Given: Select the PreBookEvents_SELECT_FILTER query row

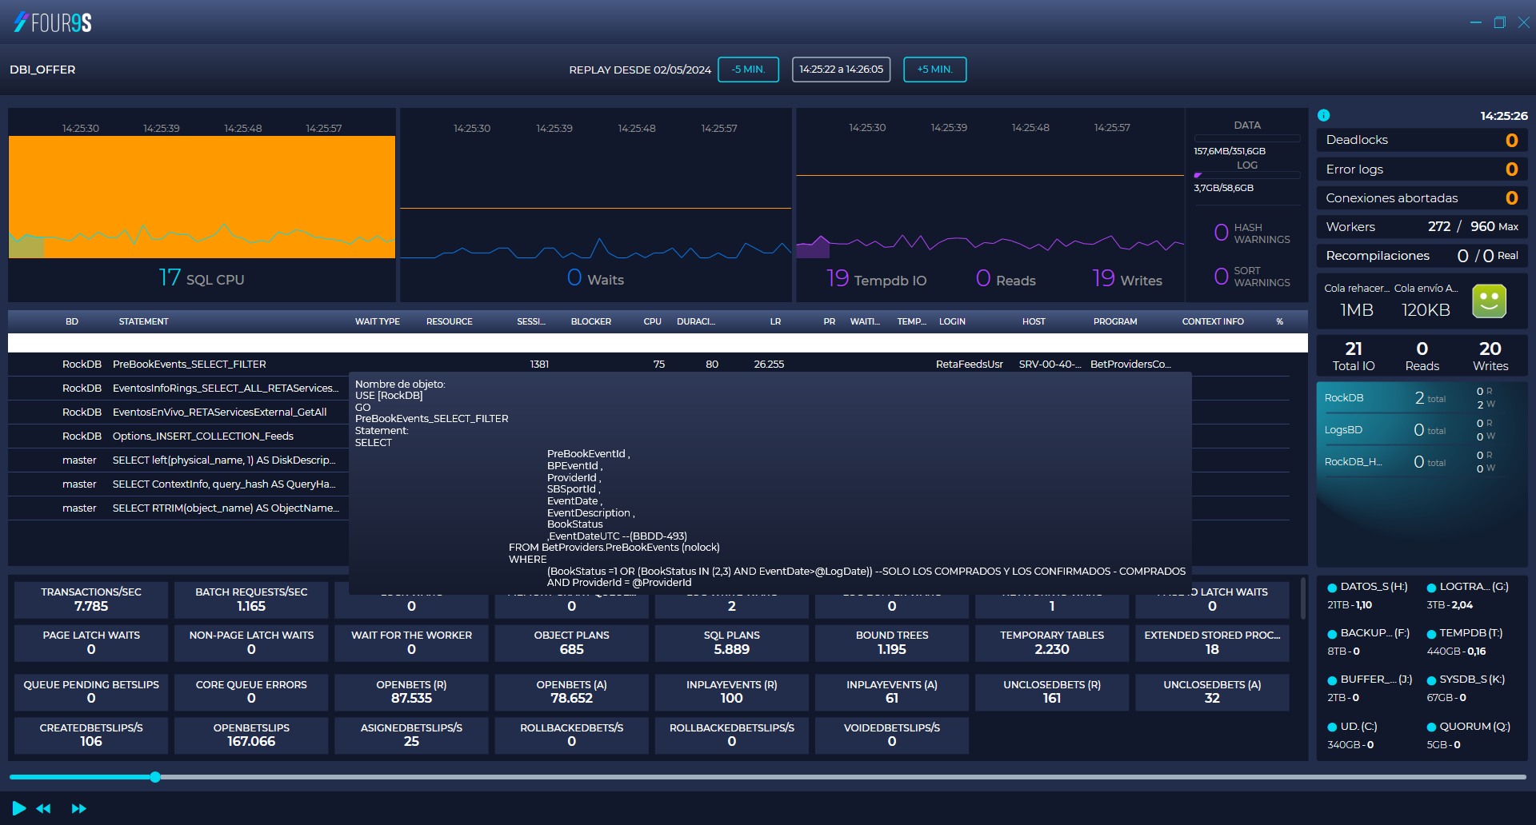Looking at the screenshot, I should pyautogui.click(x=190, y=364).
